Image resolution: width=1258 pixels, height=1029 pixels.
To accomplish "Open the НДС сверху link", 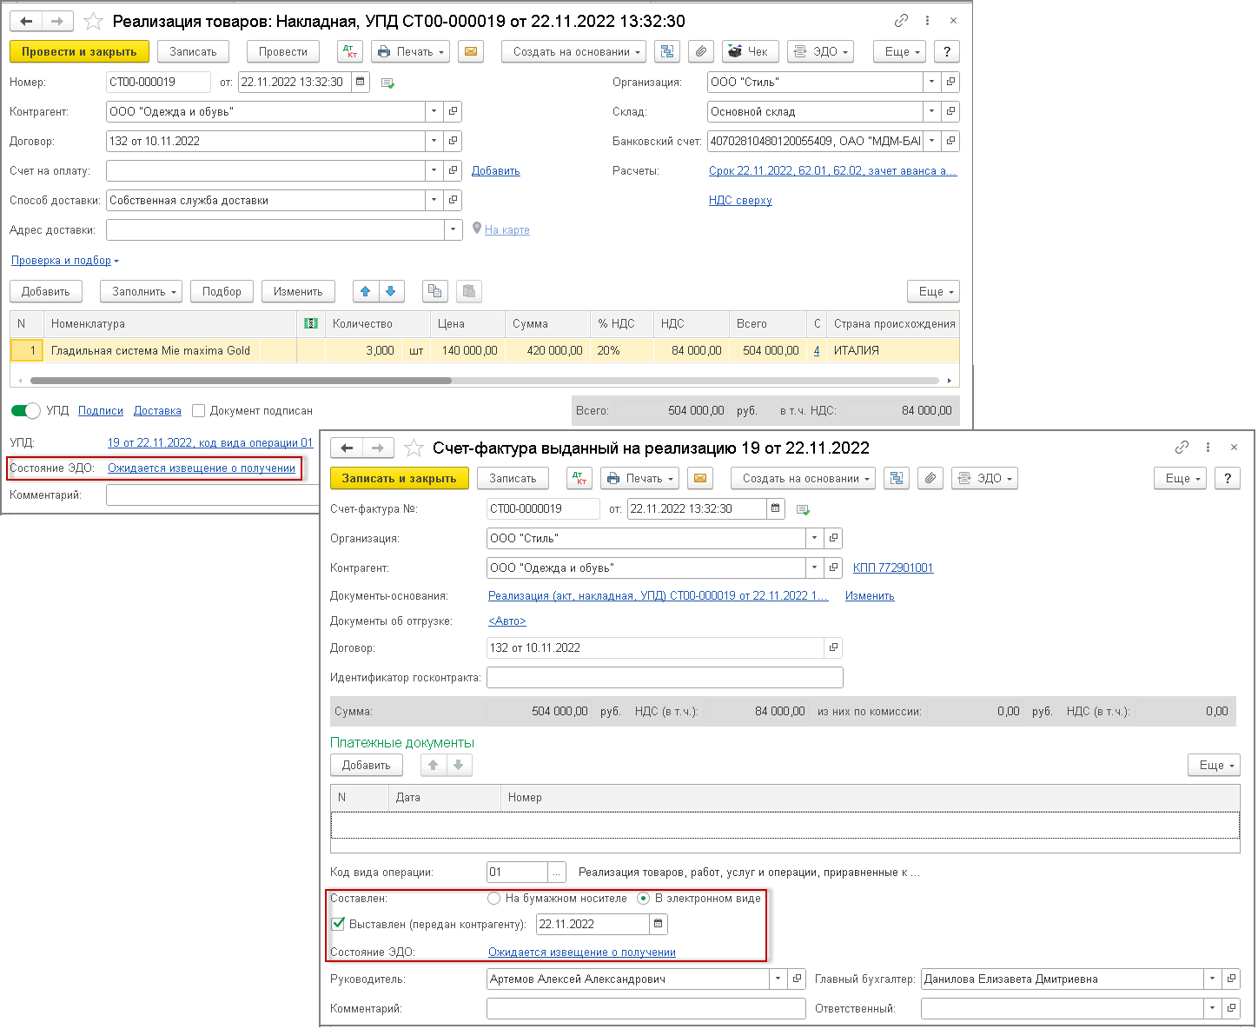I will click(x=740, y=200).
